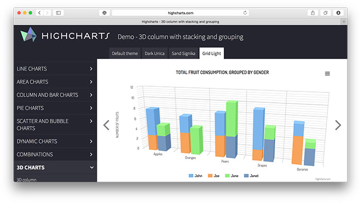Select the Sand Signika theme tab
Screen dimensions: 361x203
[x=183, y=54]
